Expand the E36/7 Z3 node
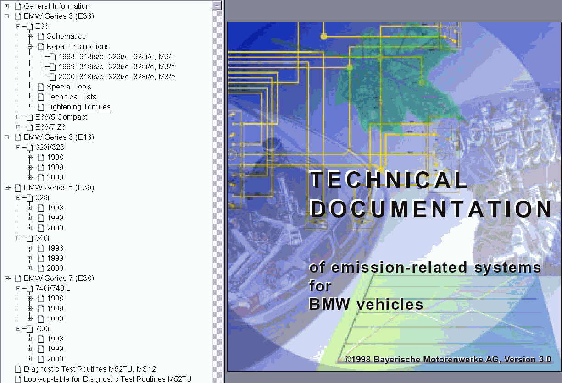Viewport: 562px width, 383px height. [18, 127]
